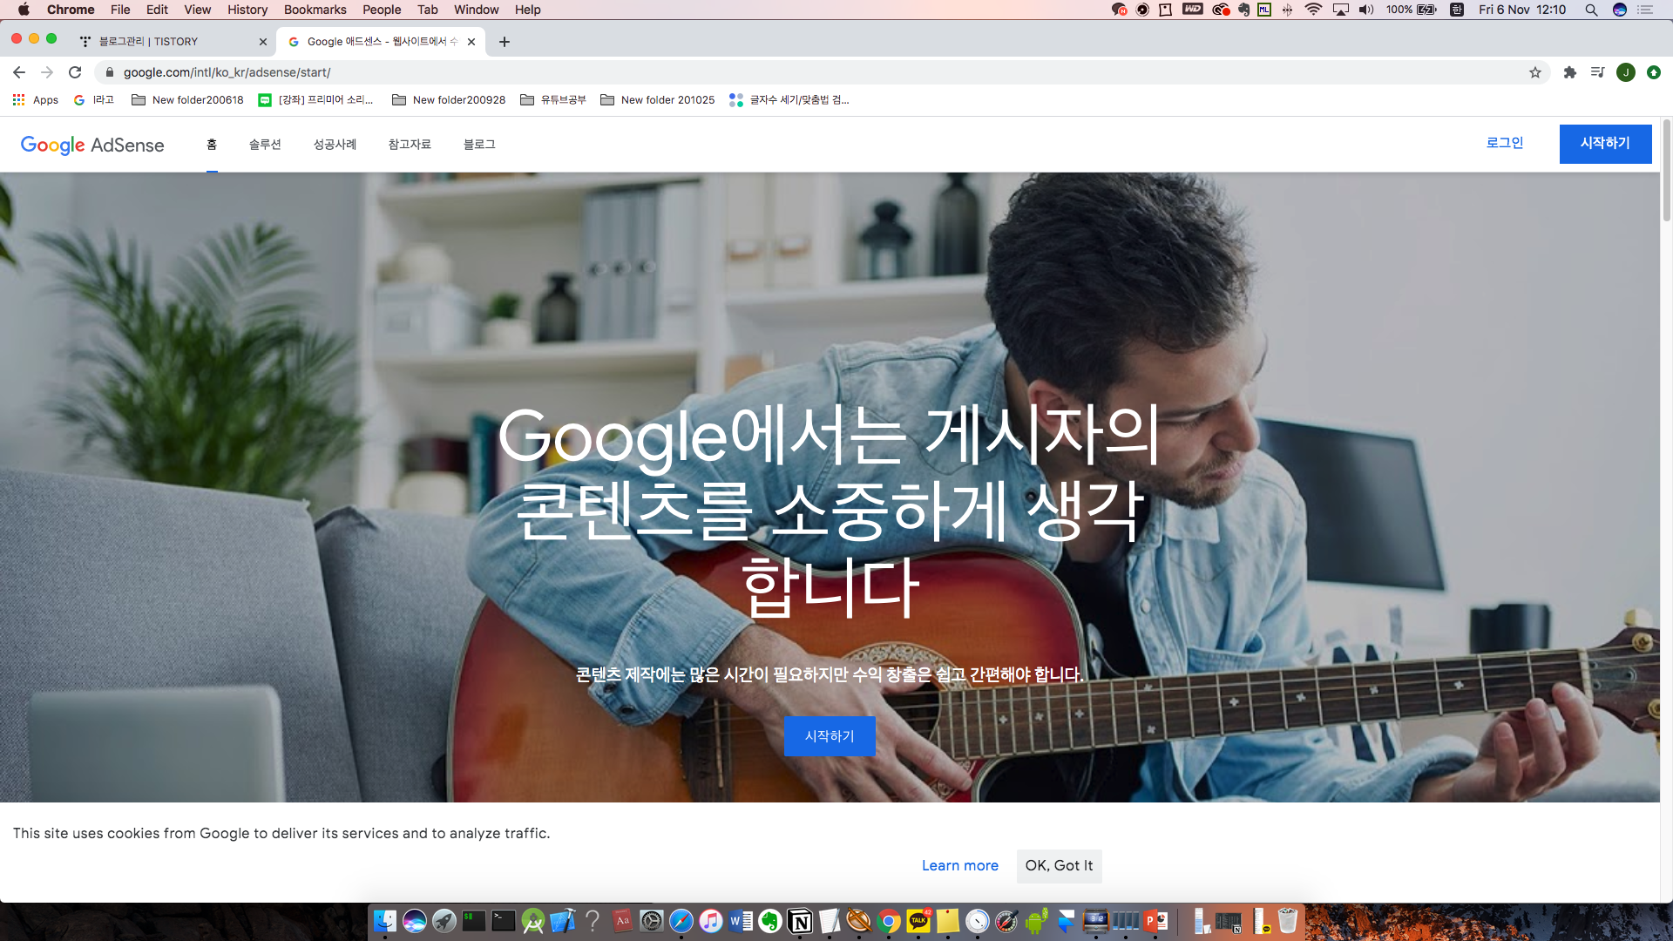Open a new tab with plus icon

coord(505,42)
